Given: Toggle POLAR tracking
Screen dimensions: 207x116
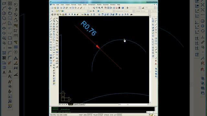Looking at the screenshot, I should (95, 115).
